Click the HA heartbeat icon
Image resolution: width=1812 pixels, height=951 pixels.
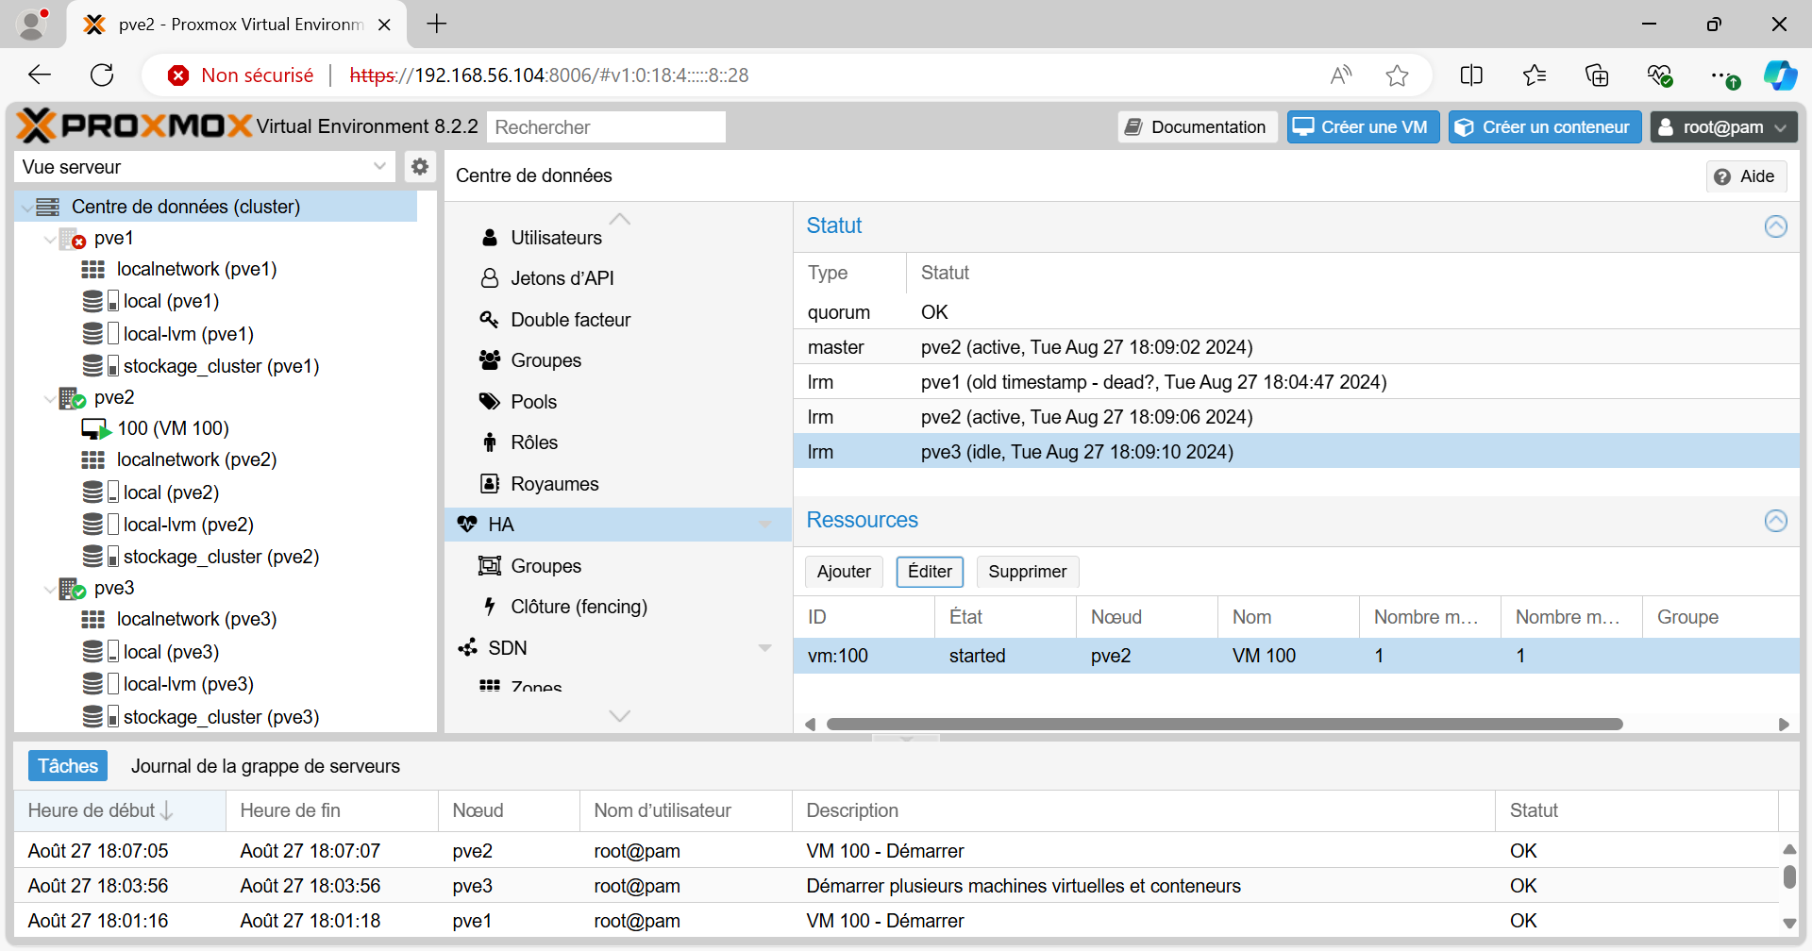(x=467, y=525)
